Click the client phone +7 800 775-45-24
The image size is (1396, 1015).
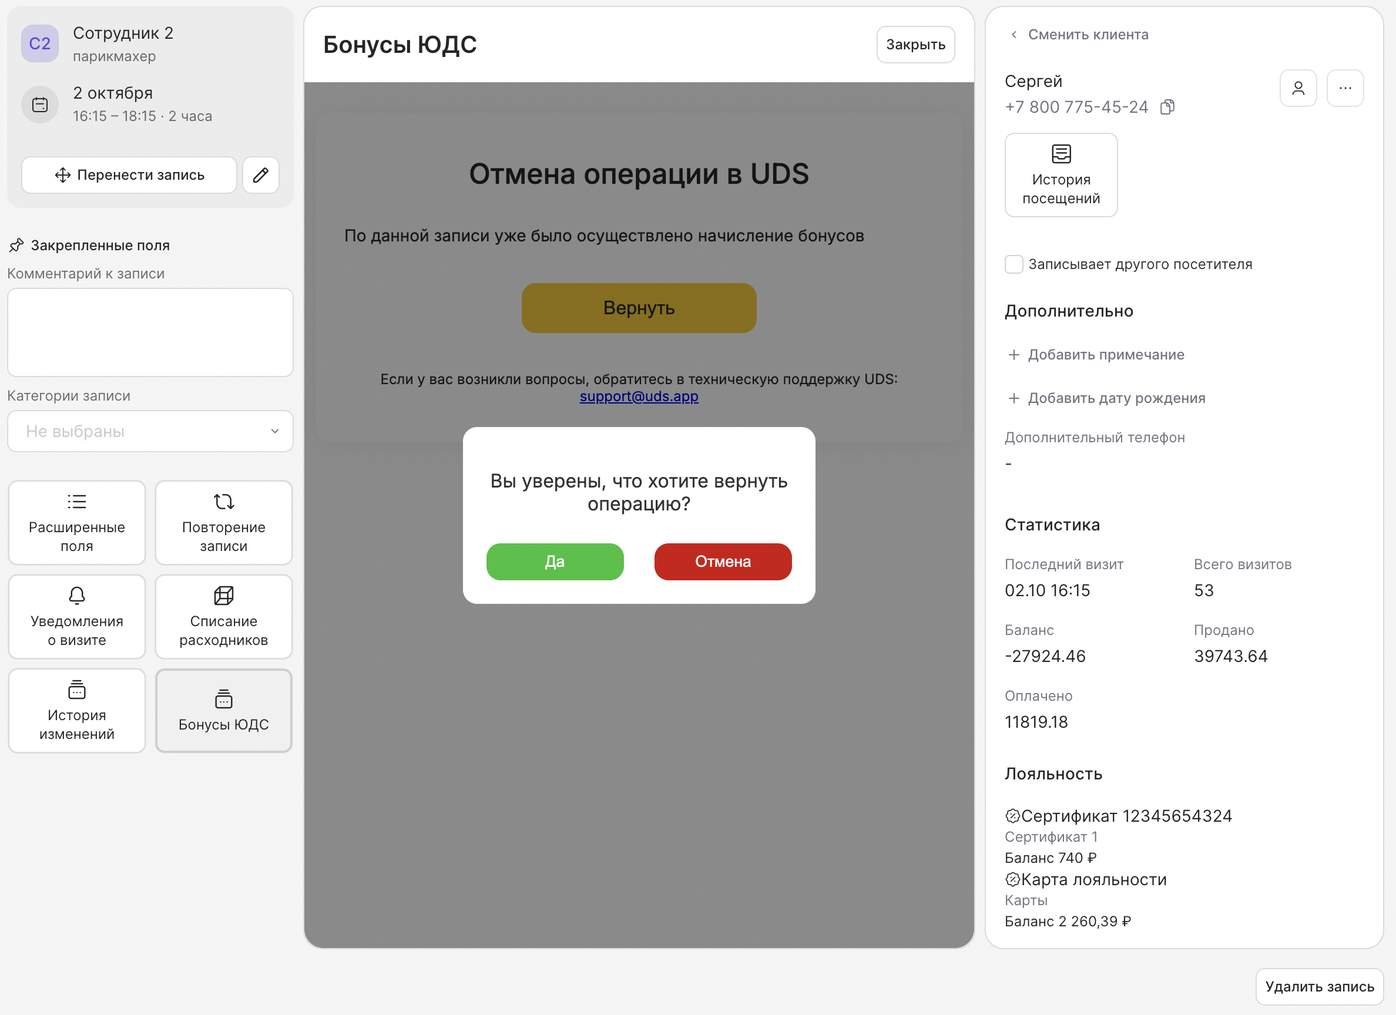pos(1076,107)
